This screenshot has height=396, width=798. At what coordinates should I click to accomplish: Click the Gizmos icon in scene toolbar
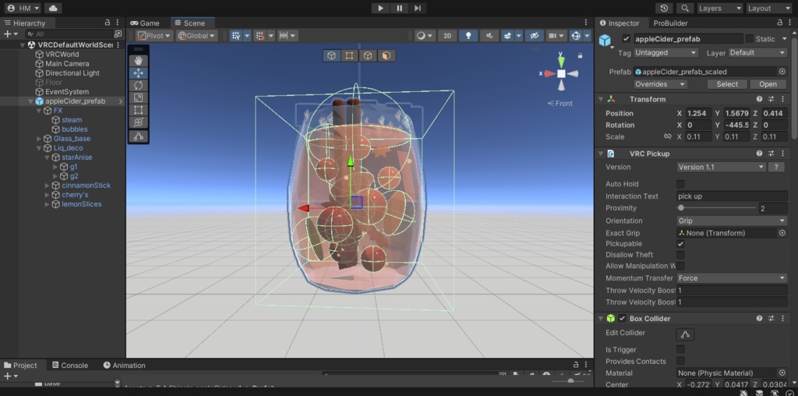(x=576, y=36)
